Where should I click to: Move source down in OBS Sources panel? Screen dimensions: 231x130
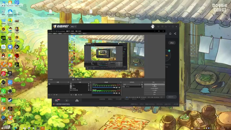coord(81,95)
